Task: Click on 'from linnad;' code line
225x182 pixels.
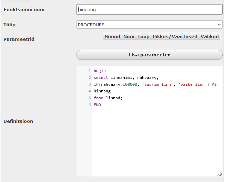Action: 108,98
